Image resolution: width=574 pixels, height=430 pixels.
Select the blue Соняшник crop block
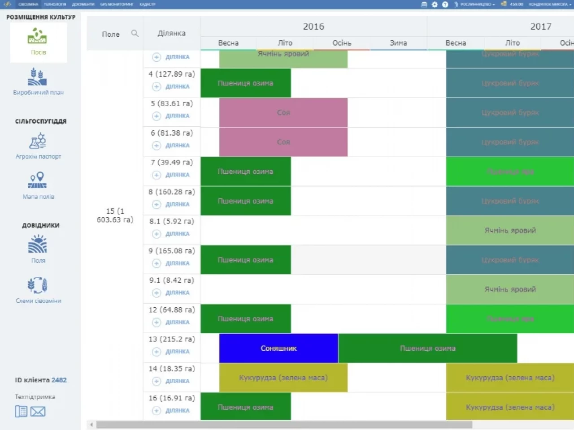coord(278,348)
